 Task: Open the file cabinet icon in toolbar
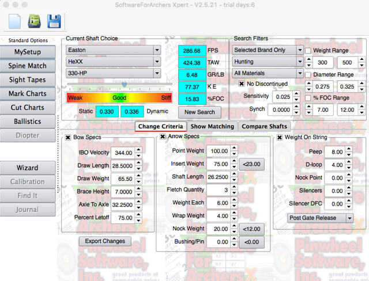(35, 21)
